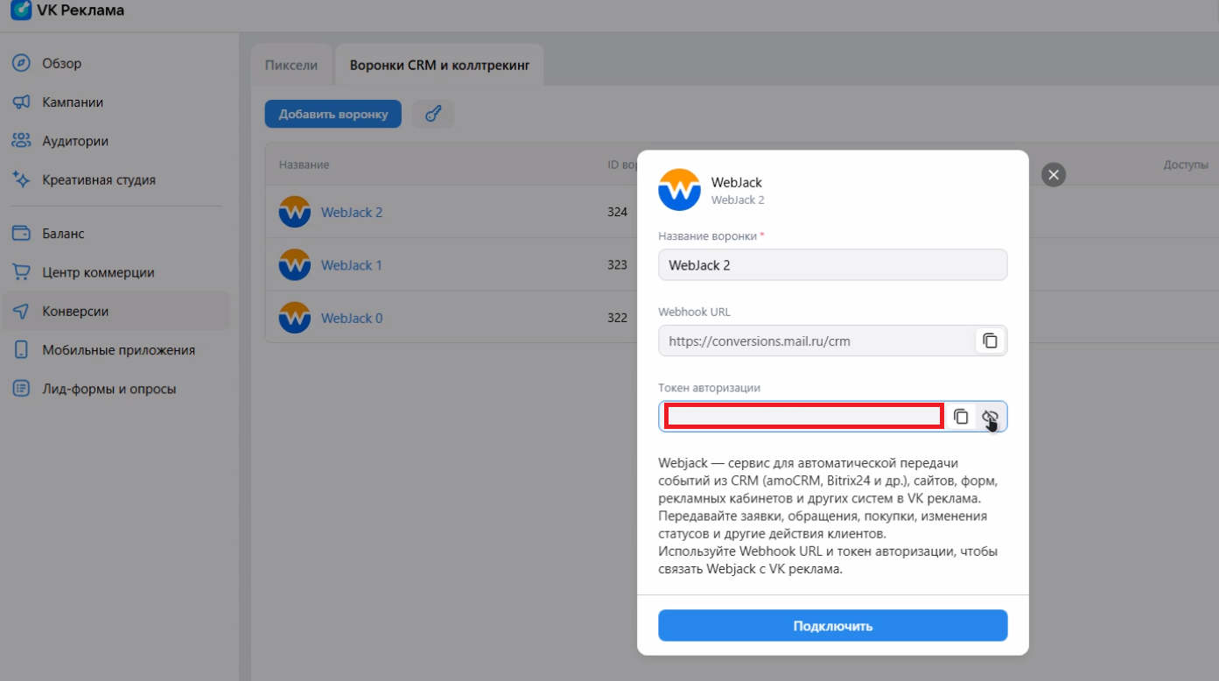Click the Webhook URL label
Screen dimensions: 1219x681
695,312
